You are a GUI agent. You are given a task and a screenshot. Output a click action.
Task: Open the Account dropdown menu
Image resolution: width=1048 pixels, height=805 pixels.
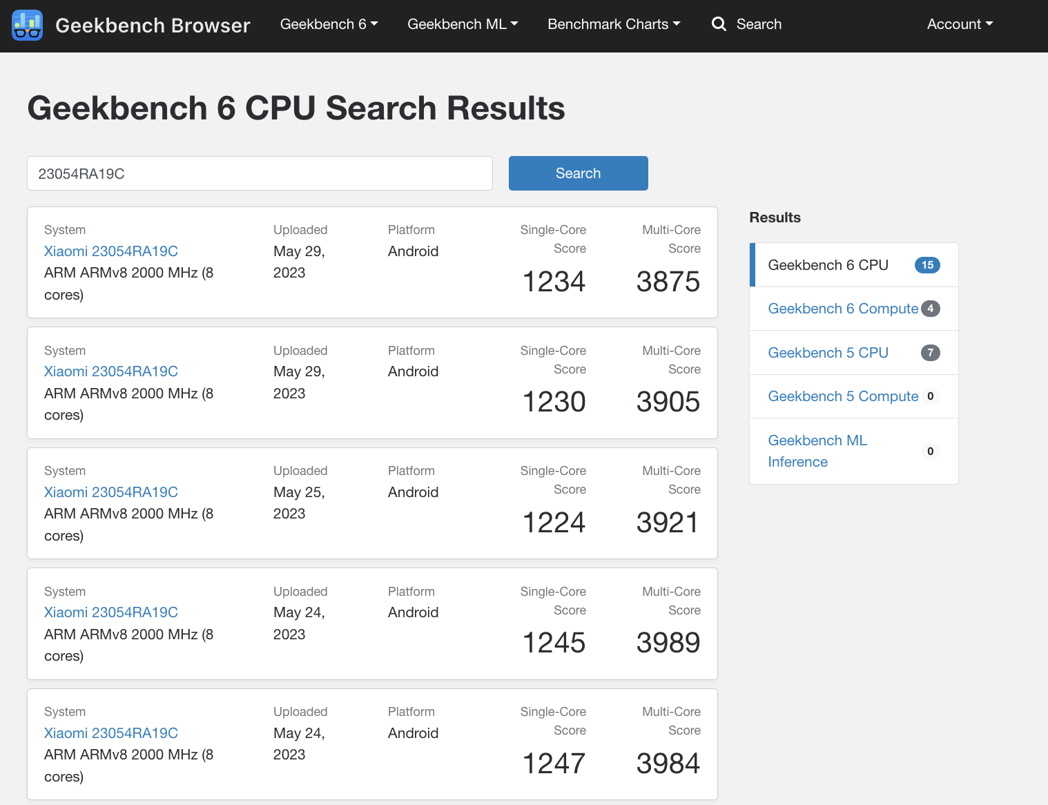click(960, 24)
